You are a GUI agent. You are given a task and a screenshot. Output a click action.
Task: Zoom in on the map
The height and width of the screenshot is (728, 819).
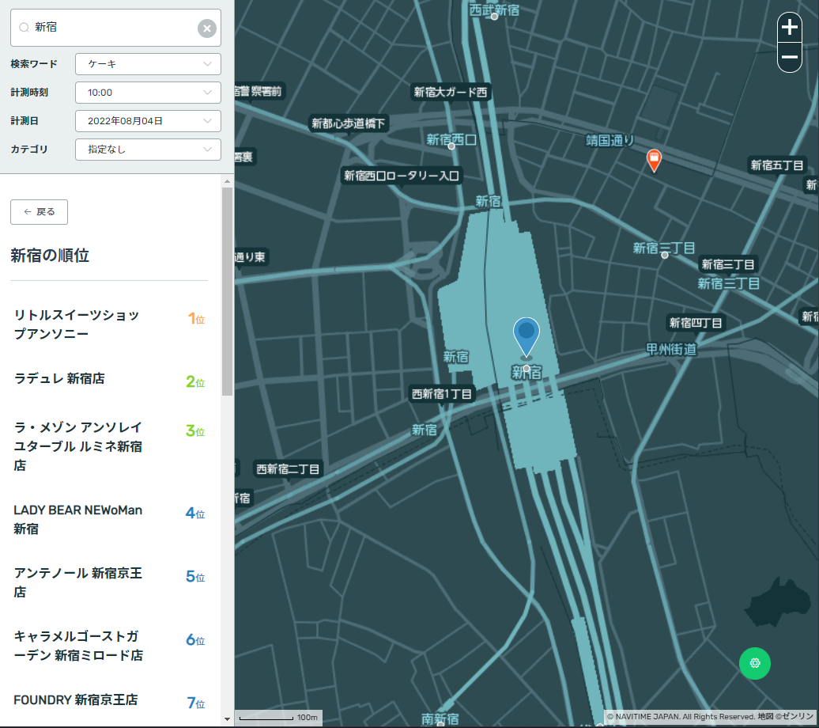pos(789,27)
